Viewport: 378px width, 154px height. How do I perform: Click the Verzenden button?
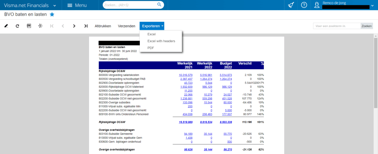point(126,26)
